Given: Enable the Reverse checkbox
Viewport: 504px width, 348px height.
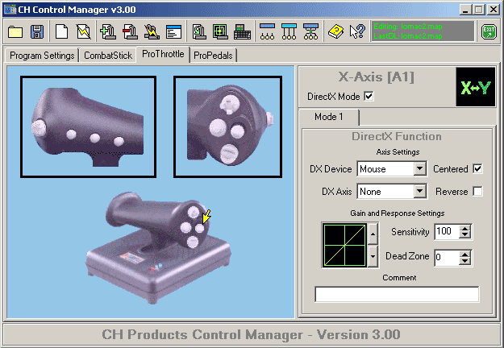Looking at the screenshot, I should [x=477, y=192].
